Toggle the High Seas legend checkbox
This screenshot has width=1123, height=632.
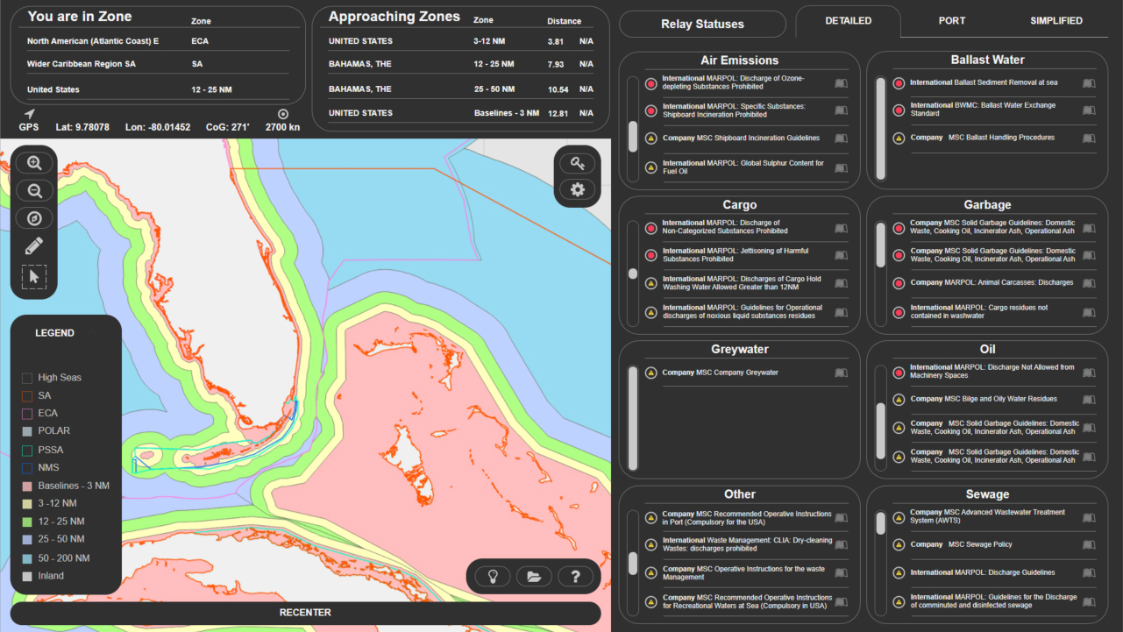tap(27, 378)
